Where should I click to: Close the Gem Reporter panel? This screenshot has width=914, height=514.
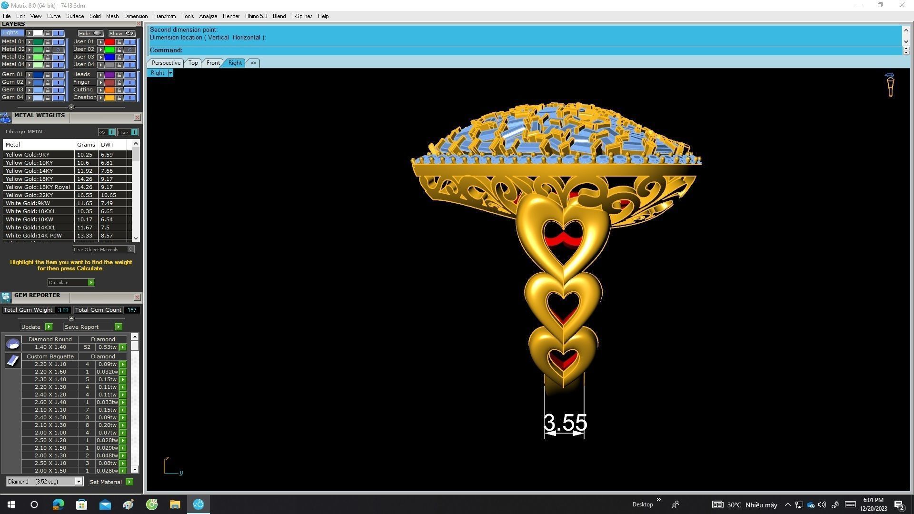(x=138, y=297)
